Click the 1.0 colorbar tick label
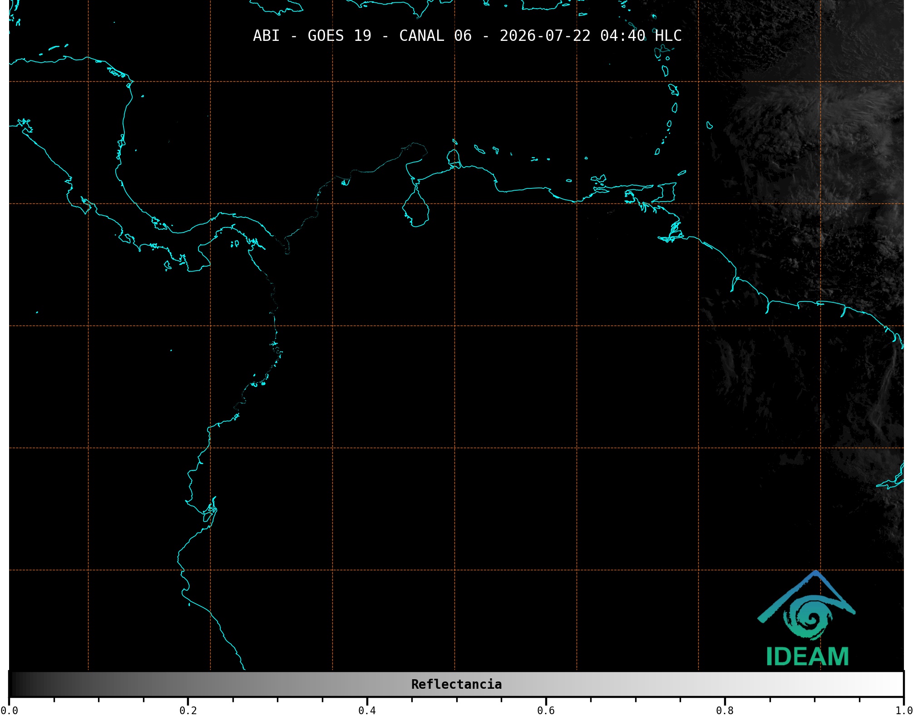The image size is (913, 716). click(903, 711)
